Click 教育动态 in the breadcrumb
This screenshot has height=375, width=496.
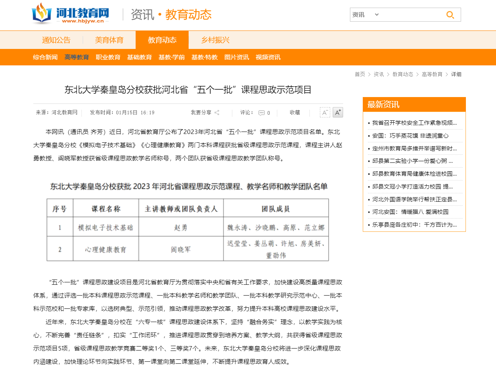tap(403, 74)
